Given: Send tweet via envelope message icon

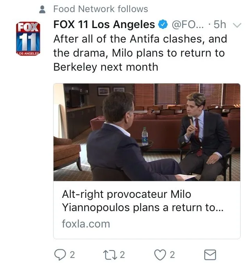Looking at the screenshot, I should point(210,255).
